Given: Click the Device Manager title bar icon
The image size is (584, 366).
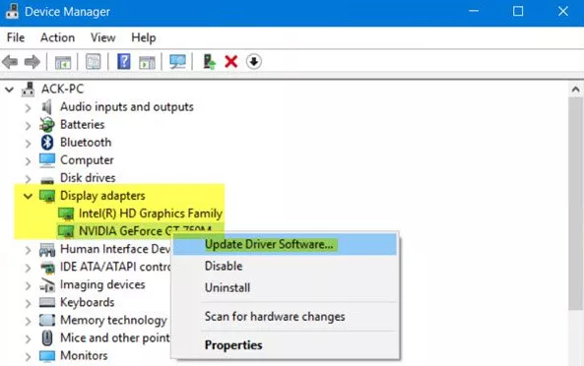Looking at the screenshot, I should [x=12, y=11].
